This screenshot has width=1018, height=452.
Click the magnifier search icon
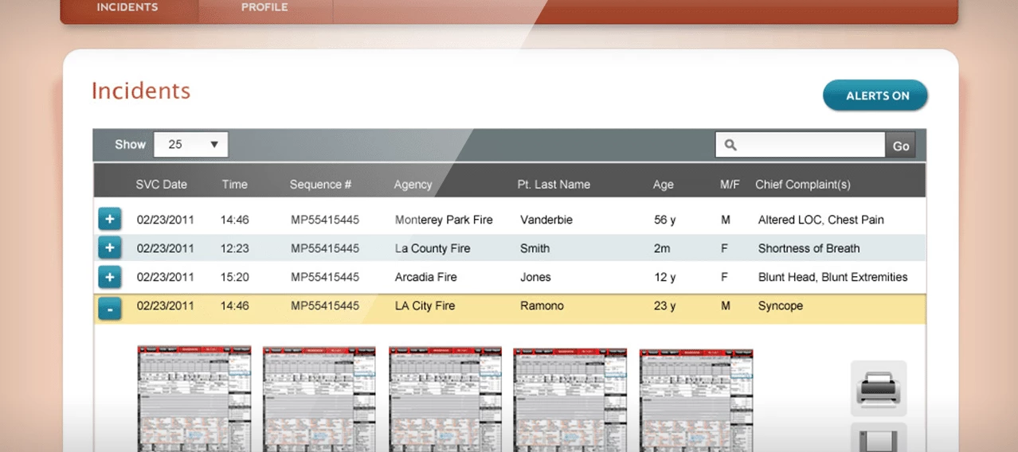pos(730,145)
